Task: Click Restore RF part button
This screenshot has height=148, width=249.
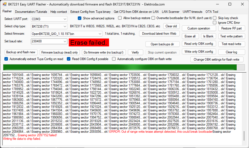Action: pyautogui.click(x=231, y=28)
